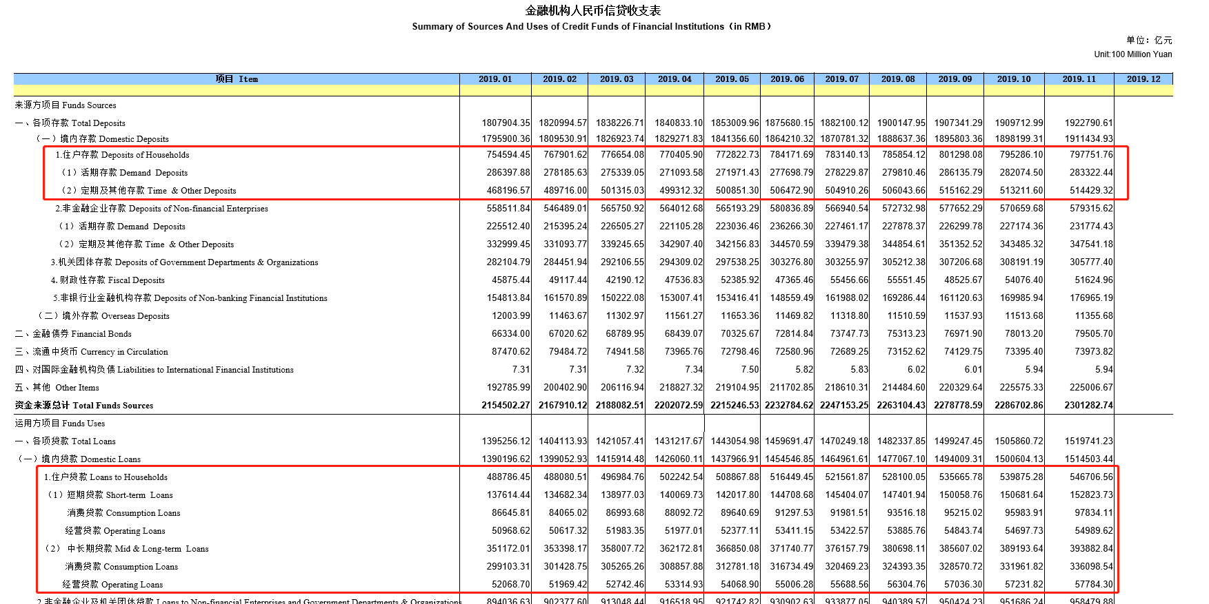
Task: Click the "2019.06" column header
Action: [787, 79]
